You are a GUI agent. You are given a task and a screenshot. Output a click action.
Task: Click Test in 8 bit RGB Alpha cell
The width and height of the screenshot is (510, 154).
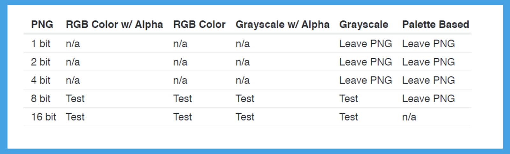pyautogui.click(x=75, y=99)
